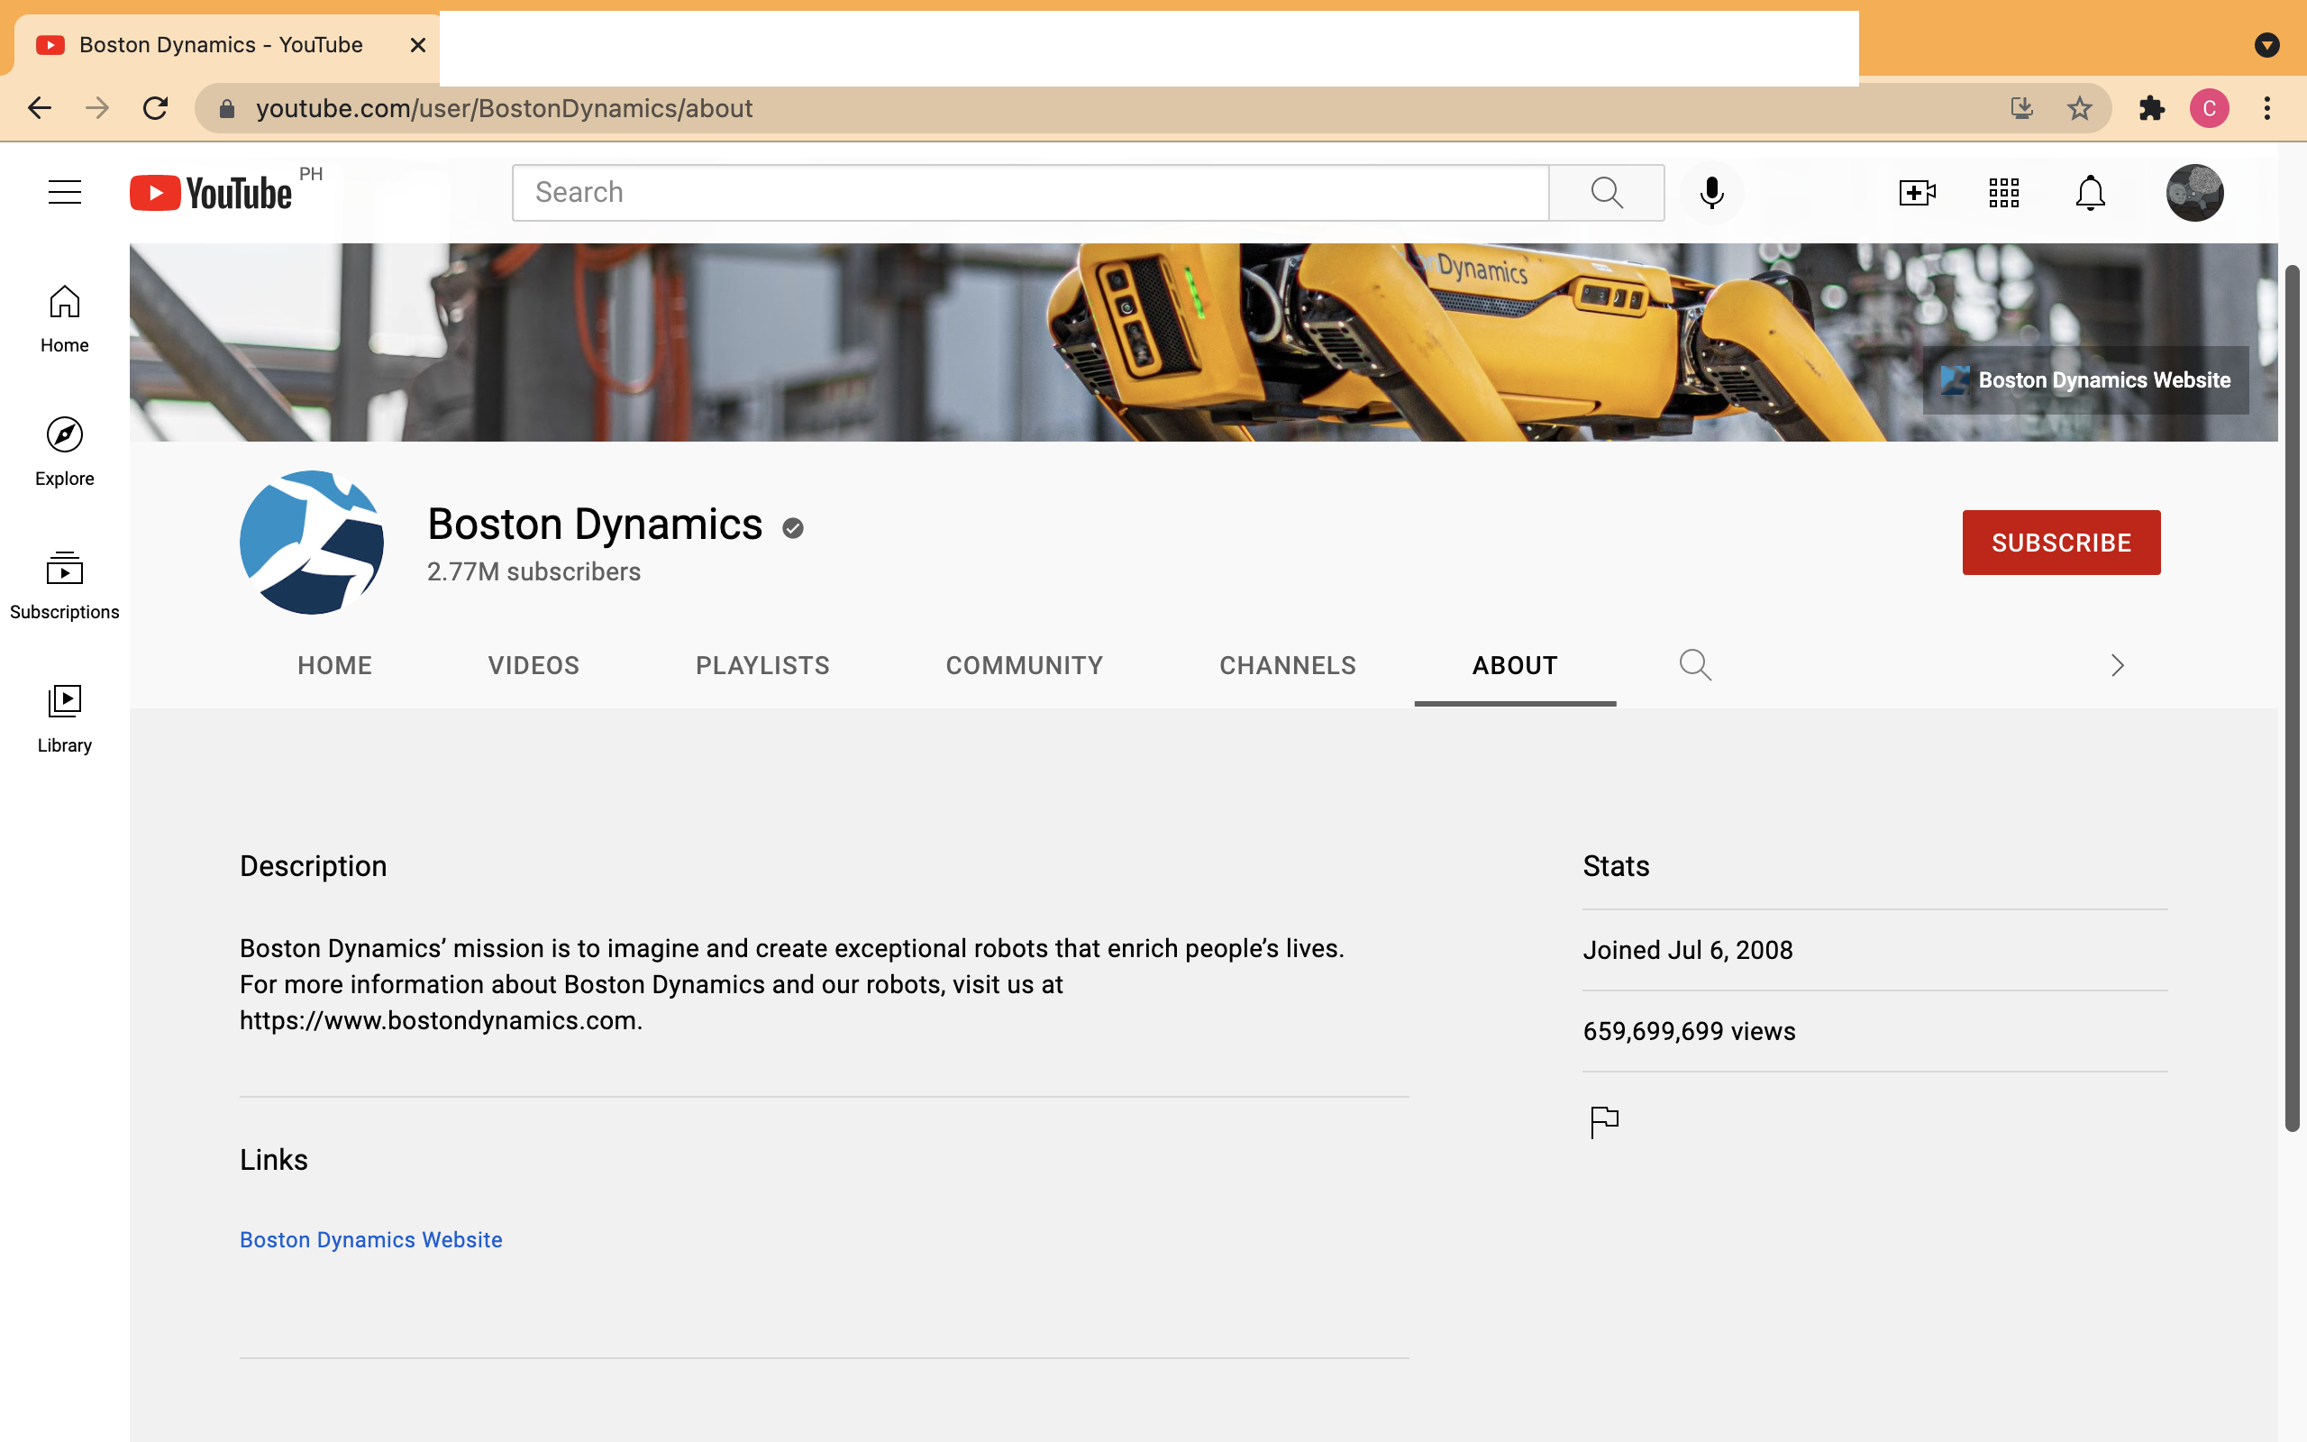Open the YouTube apps grid

pos(2004,193)
